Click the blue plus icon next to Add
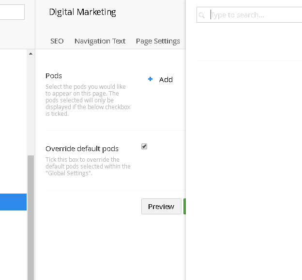This screenshot has width=302, height=280. tap(150, 79)
